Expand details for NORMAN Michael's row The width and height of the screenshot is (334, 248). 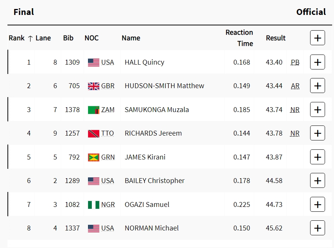[x=317, y=228]
